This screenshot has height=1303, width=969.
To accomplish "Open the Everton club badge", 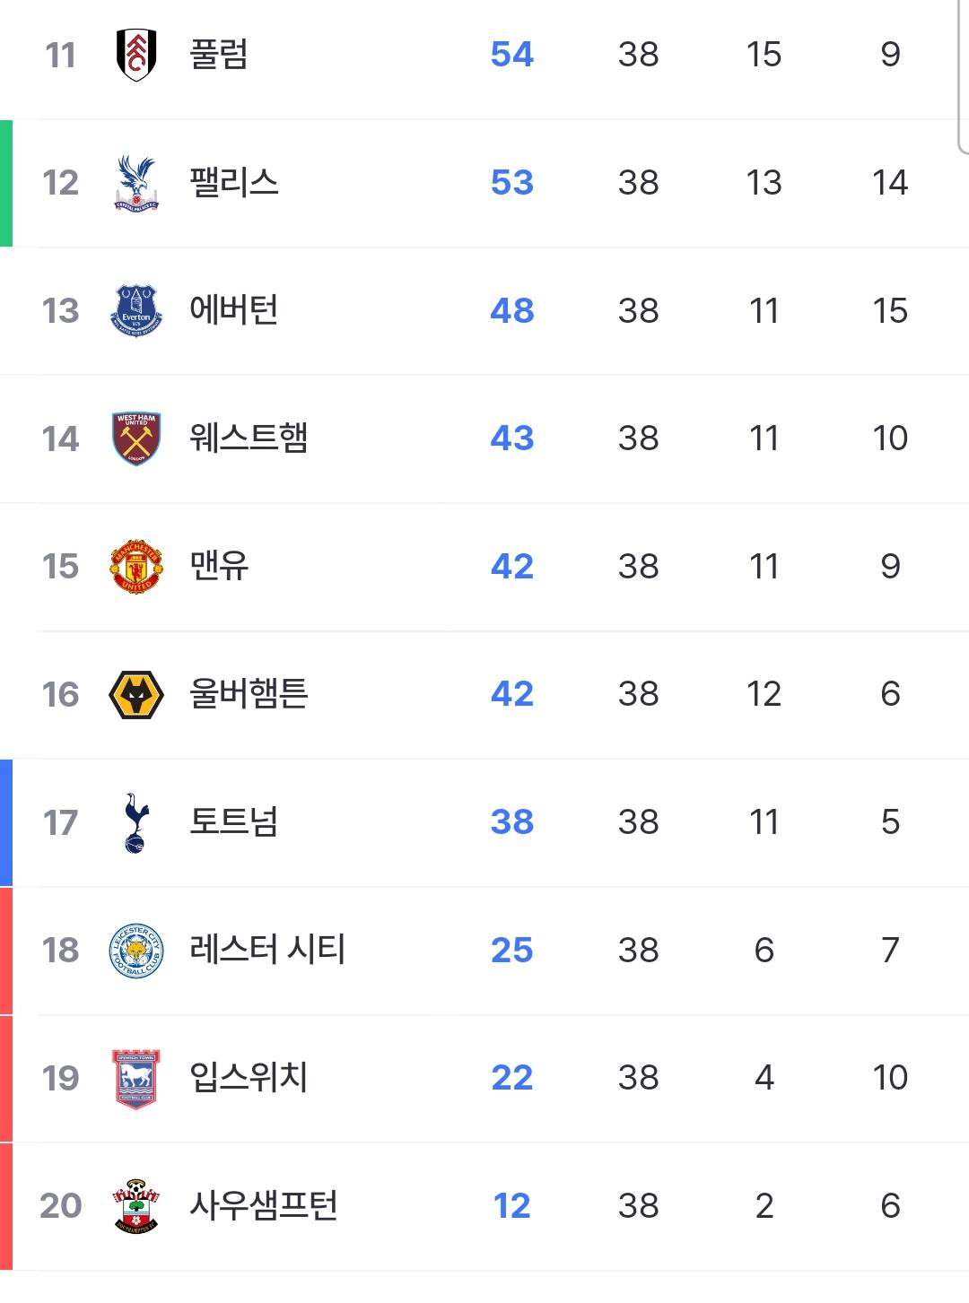I will coord(136,310).
